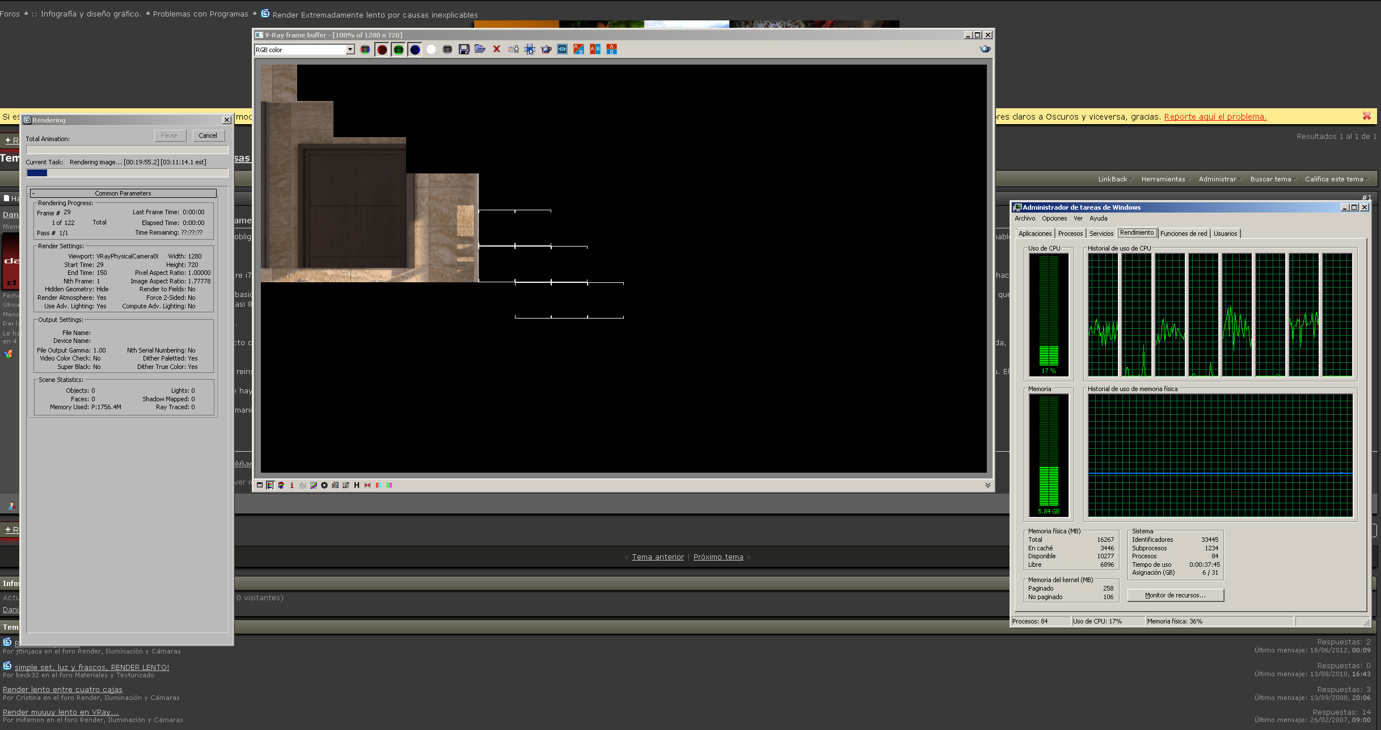Toggle the red channel button
1381x730 pixels.
tap(382, 49)
